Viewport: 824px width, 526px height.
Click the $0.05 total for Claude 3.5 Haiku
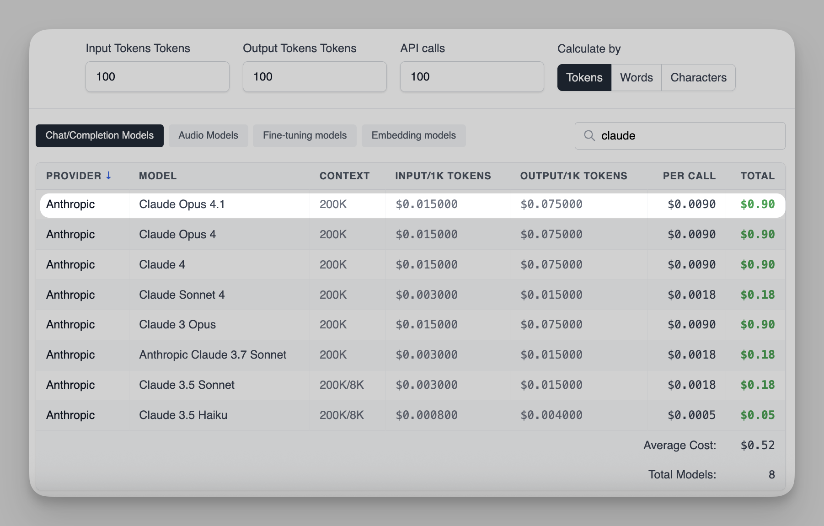(758, 415)
